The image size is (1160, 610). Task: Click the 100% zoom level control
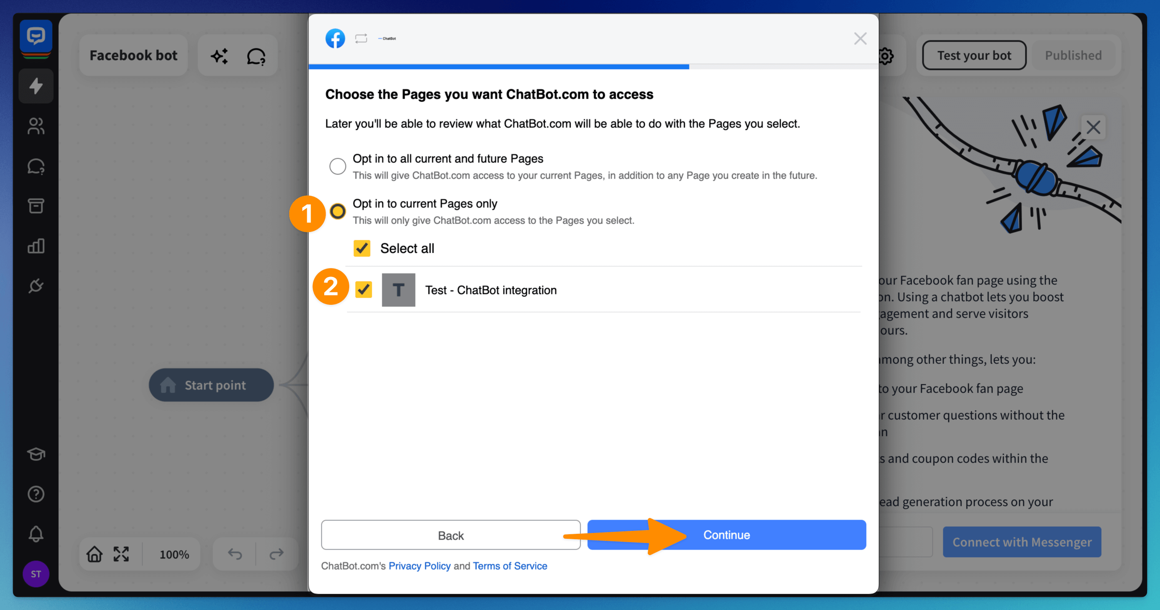coord(174,554)
